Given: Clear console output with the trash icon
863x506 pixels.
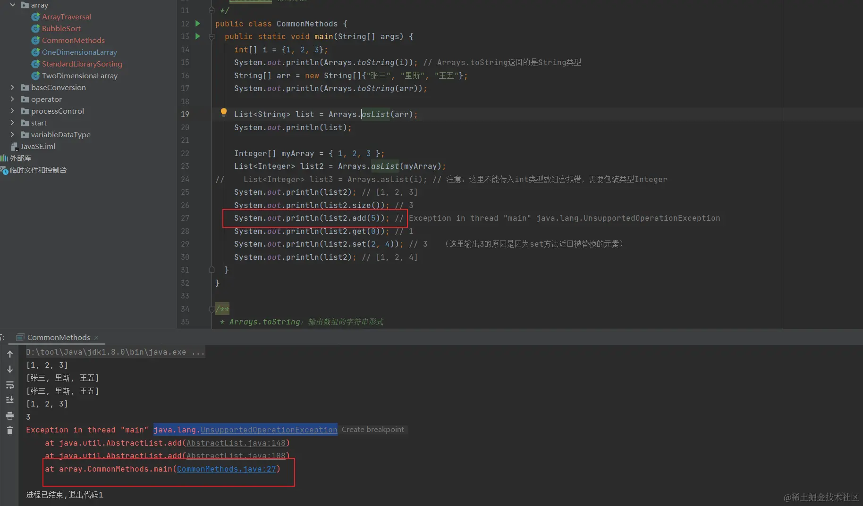Looking at the screenshot, I should pyautogui.click(x=10, y=430).
